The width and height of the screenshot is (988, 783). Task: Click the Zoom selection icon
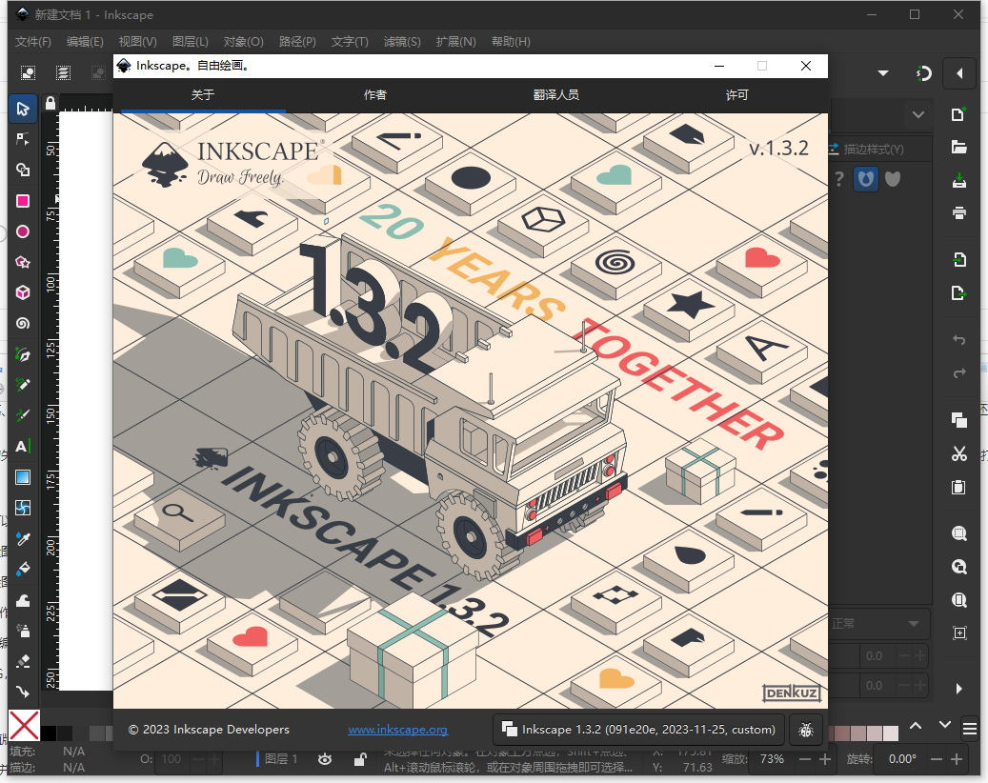959,533
